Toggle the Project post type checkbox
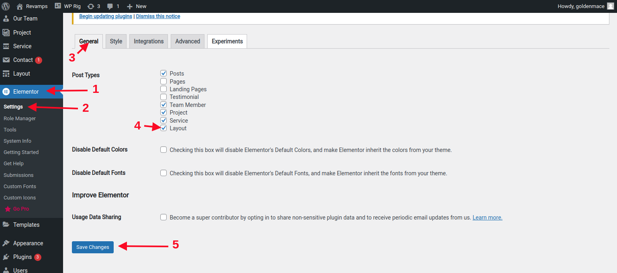Screen dimensions: 617x273 (163, 112)
